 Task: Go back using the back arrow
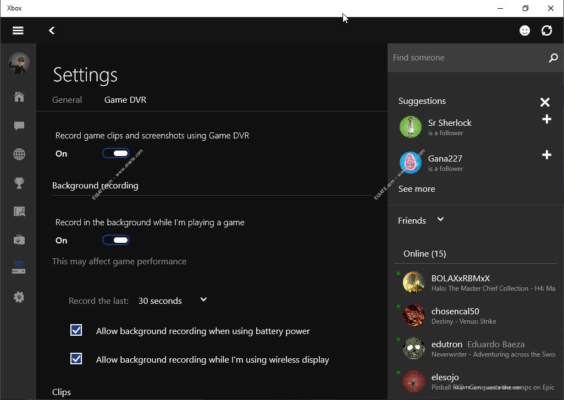click(x=52, y=31)
